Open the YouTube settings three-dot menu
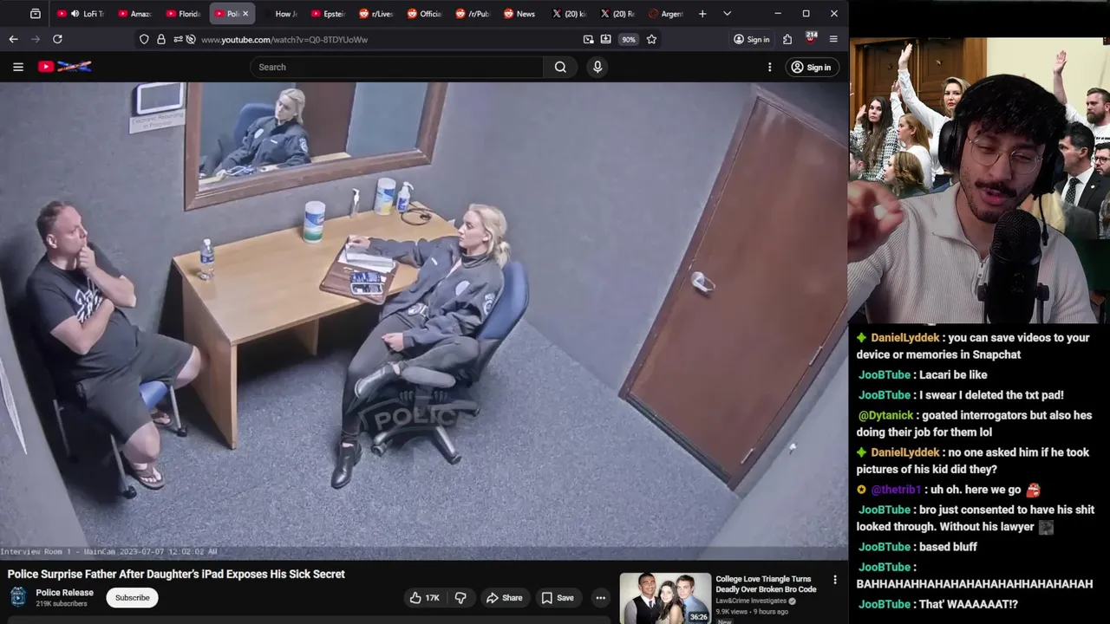The width and height of the screenshot is (1110, 624). (x=769, y=67)
